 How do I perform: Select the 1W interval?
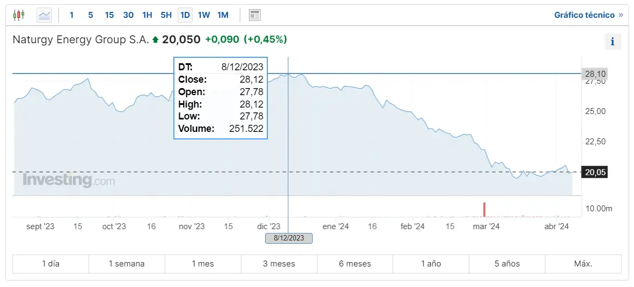(x=204, y=15)
